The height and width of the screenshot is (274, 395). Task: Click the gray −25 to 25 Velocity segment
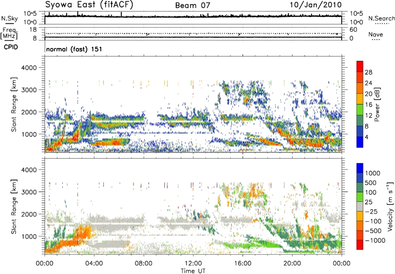tap(360, 206)
